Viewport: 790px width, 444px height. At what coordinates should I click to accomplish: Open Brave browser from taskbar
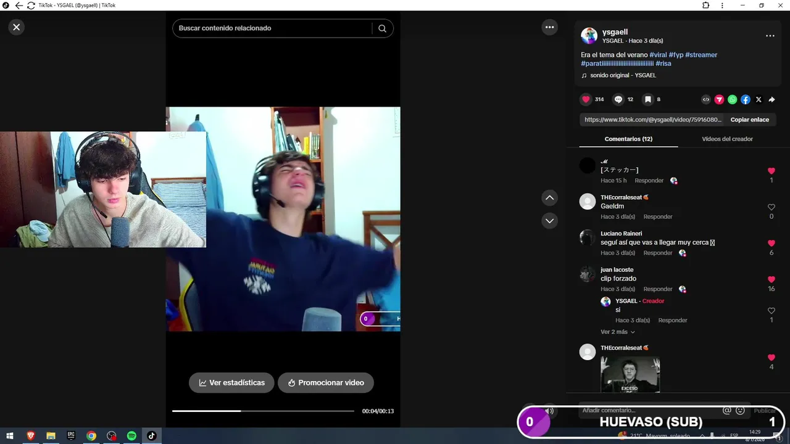(30, 436)
